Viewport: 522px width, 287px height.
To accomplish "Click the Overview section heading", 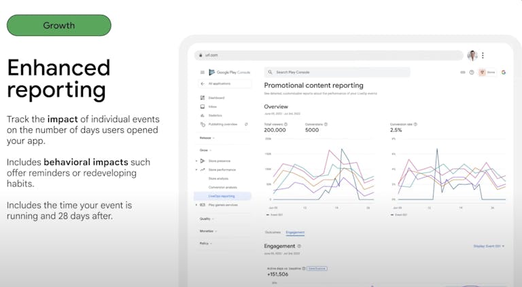I will pyautogui.click(x=276, y=107).
